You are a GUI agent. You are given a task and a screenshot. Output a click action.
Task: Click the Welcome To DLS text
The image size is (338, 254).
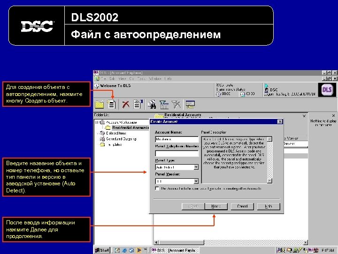tap(115, 86)
